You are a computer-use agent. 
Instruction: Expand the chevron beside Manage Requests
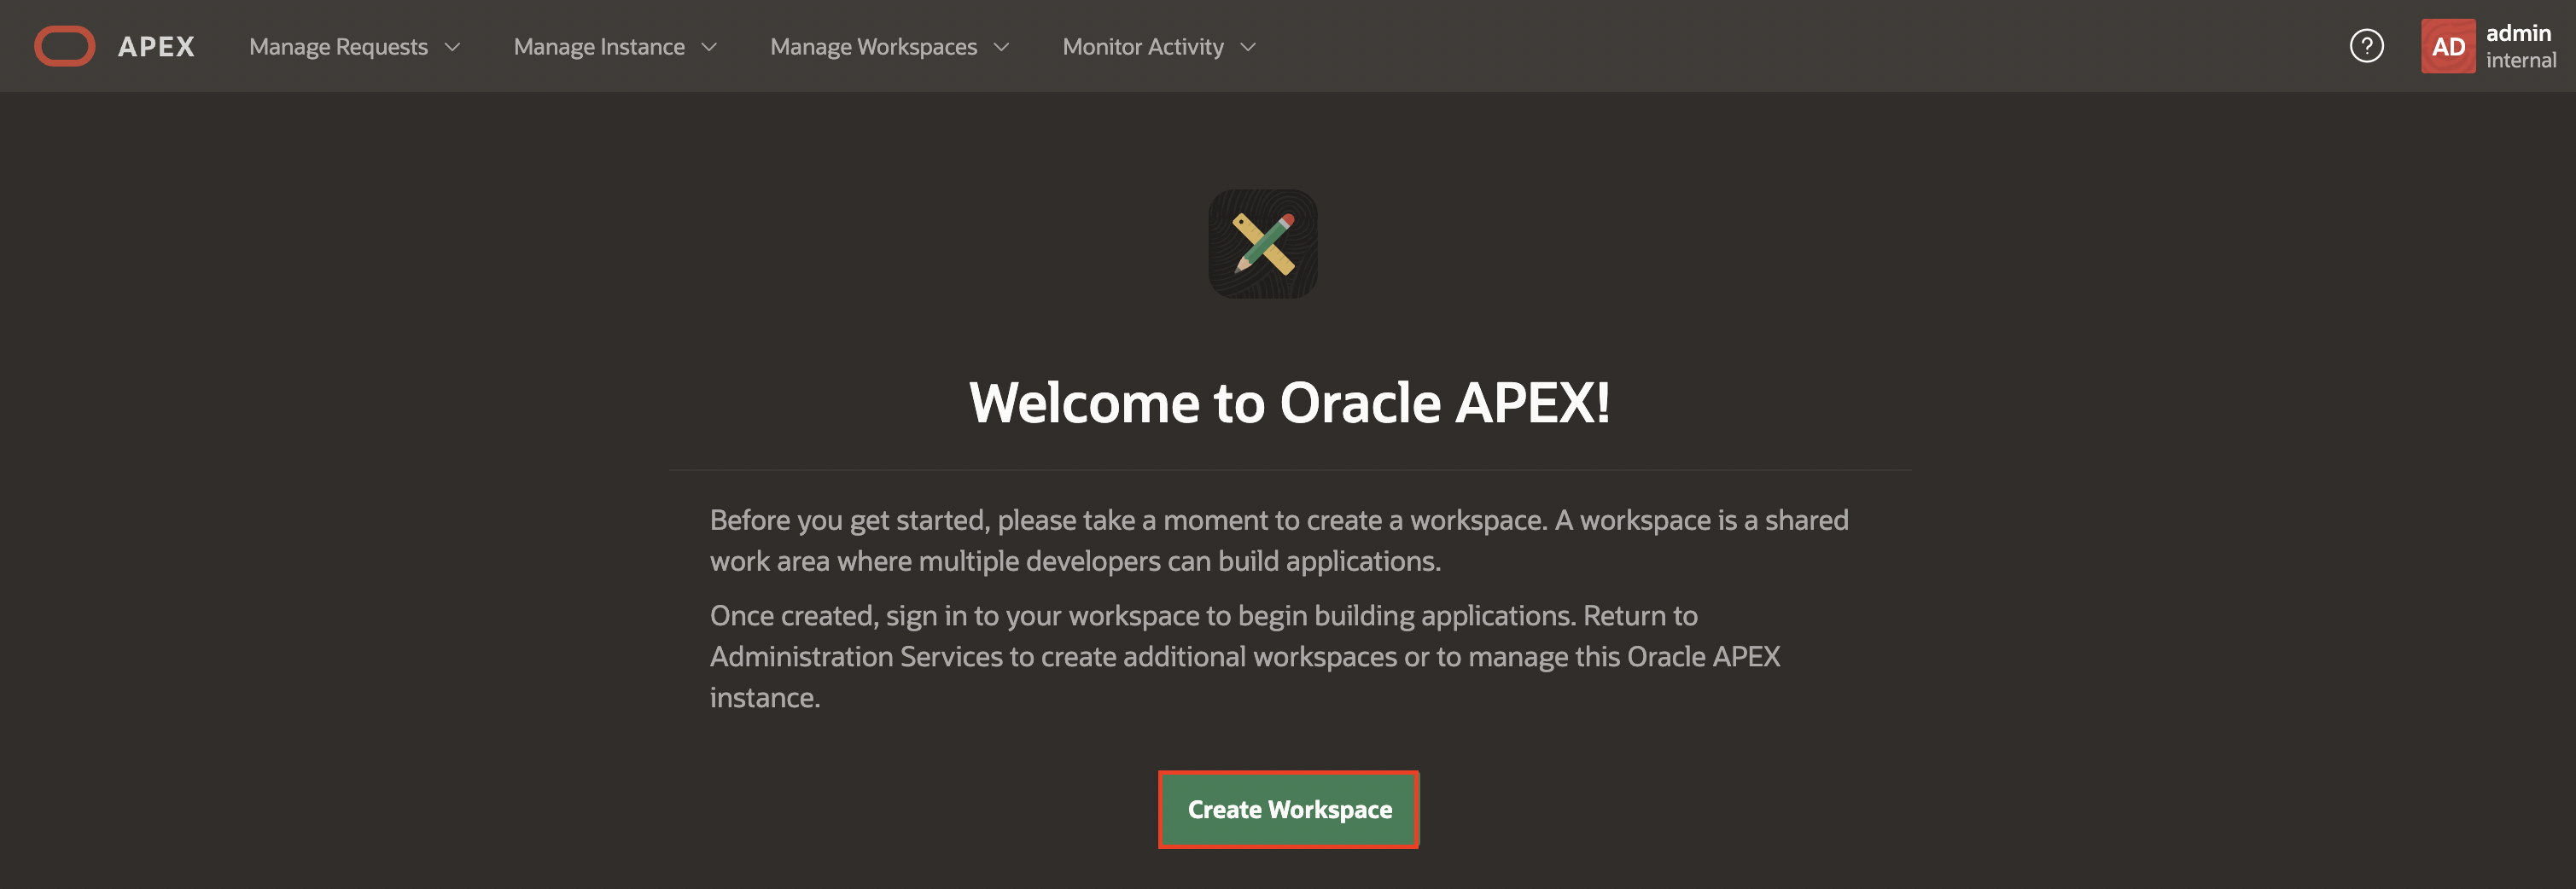pos(452,47)
